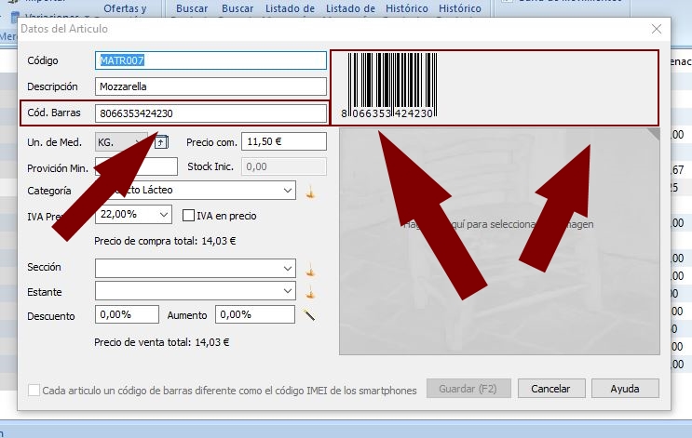The image size is (692, 438).
Task: Click Ofertas y in the background toolbar
Action: (126, 8)
